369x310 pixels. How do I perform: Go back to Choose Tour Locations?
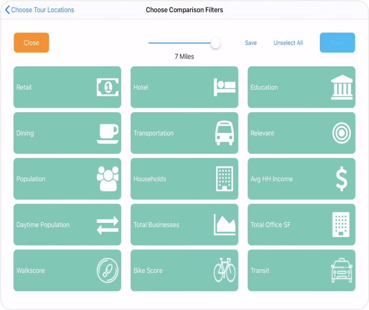(39, 10)
